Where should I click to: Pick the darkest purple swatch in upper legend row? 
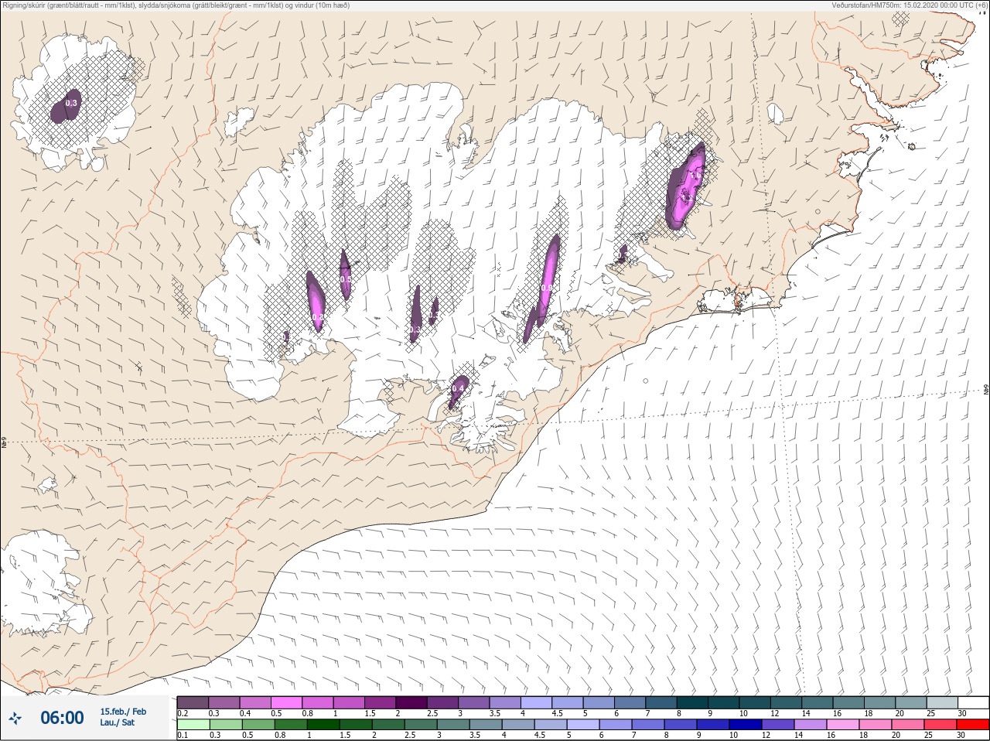(412, 702)
